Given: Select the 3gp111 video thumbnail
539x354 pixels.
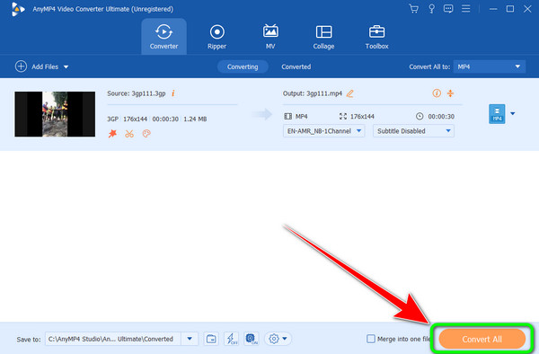Looking at the screenshot, I should click(55, 114).
